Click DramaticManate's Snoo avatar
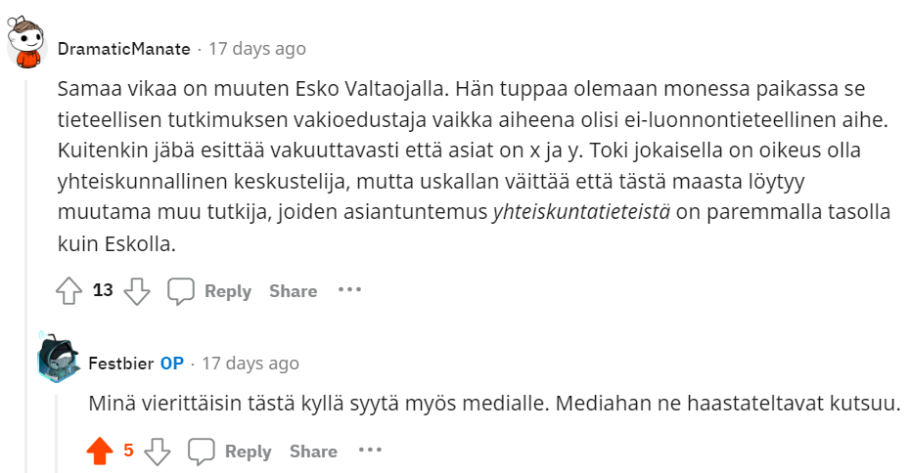 (x=26, y=44)
